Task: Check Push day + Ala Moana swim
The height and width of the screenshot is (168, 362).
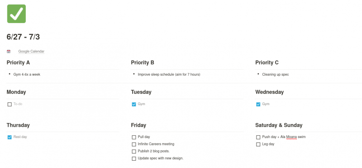Action: tap(258, 137)
